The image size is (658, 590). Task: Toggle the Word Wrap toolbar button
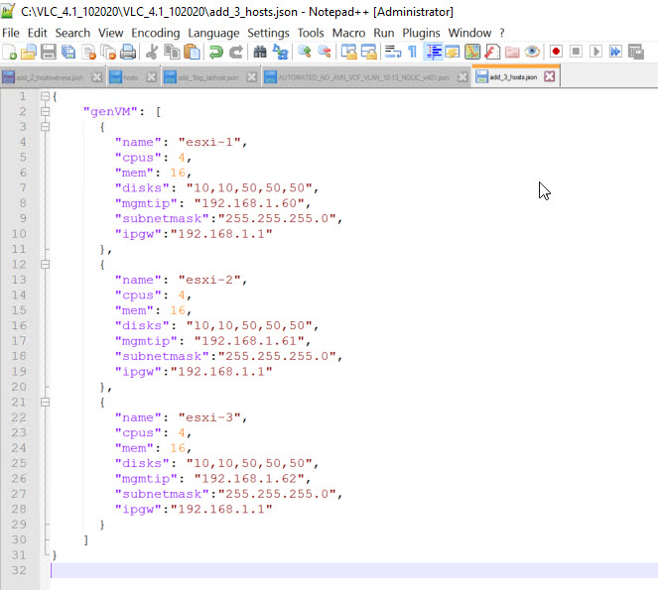(393, 52)
